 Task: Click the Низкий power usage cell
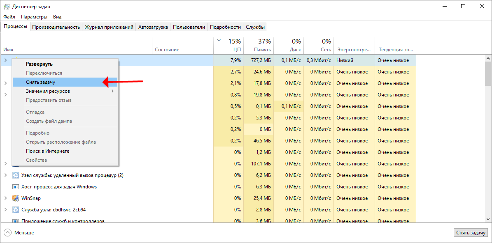[354, 60]
